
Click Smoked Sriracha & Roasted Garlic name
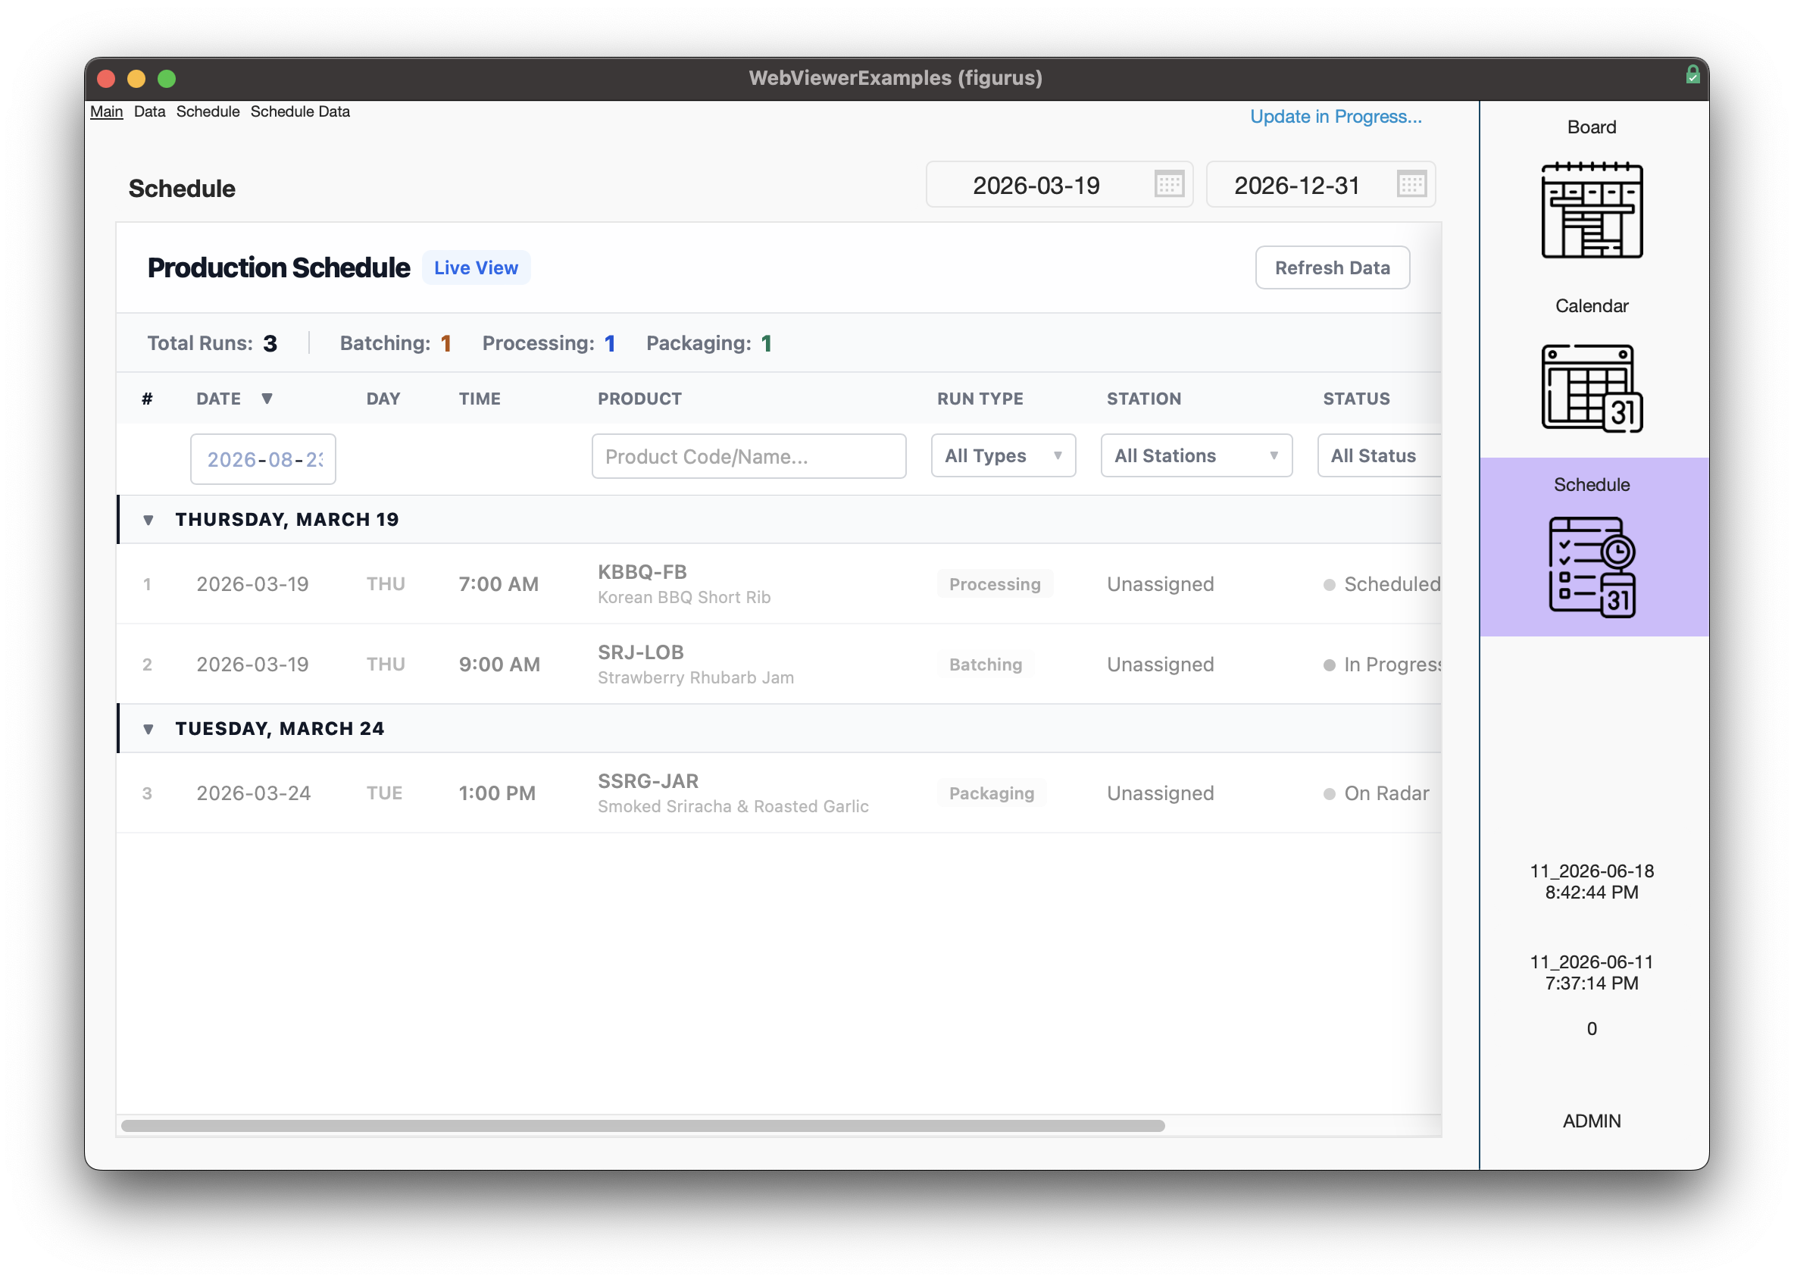[733, 807]
